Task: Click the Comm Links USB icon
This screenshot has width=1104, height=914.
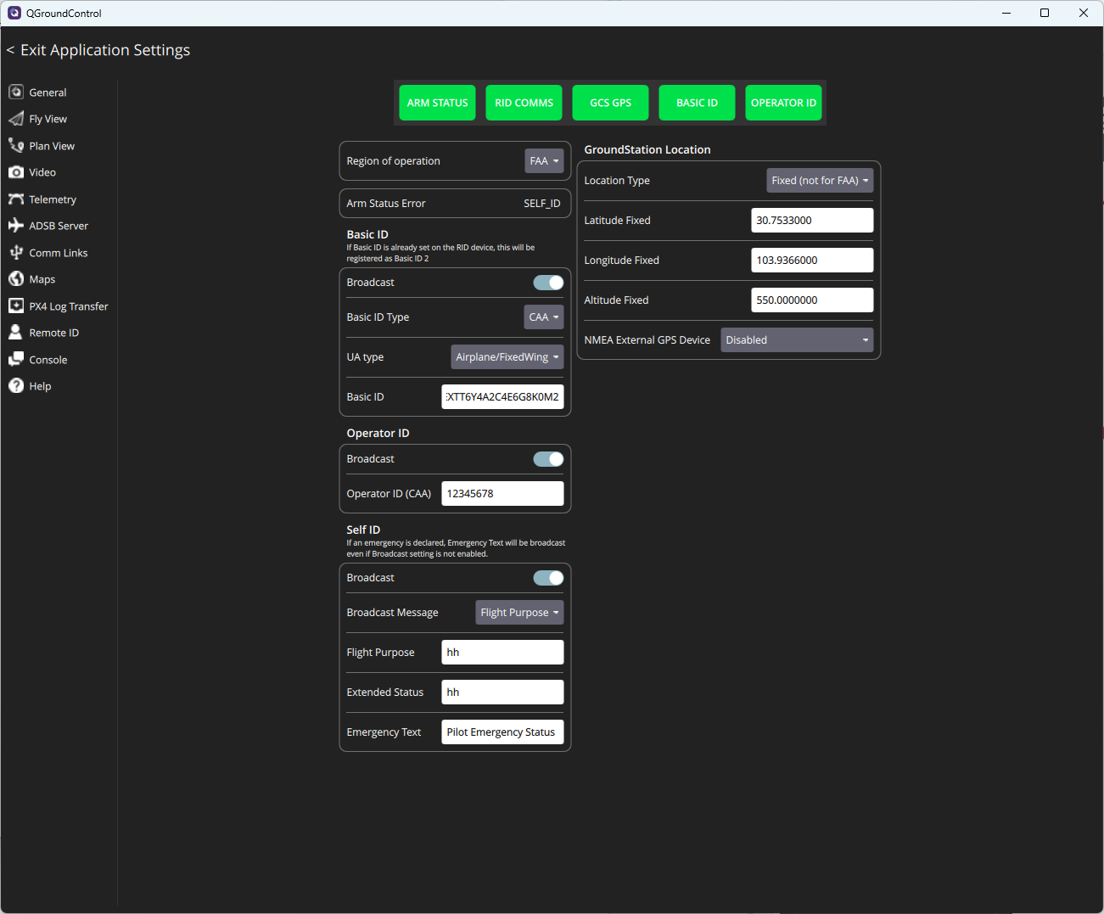Action: pyautogui.click(x=16, y=252)
